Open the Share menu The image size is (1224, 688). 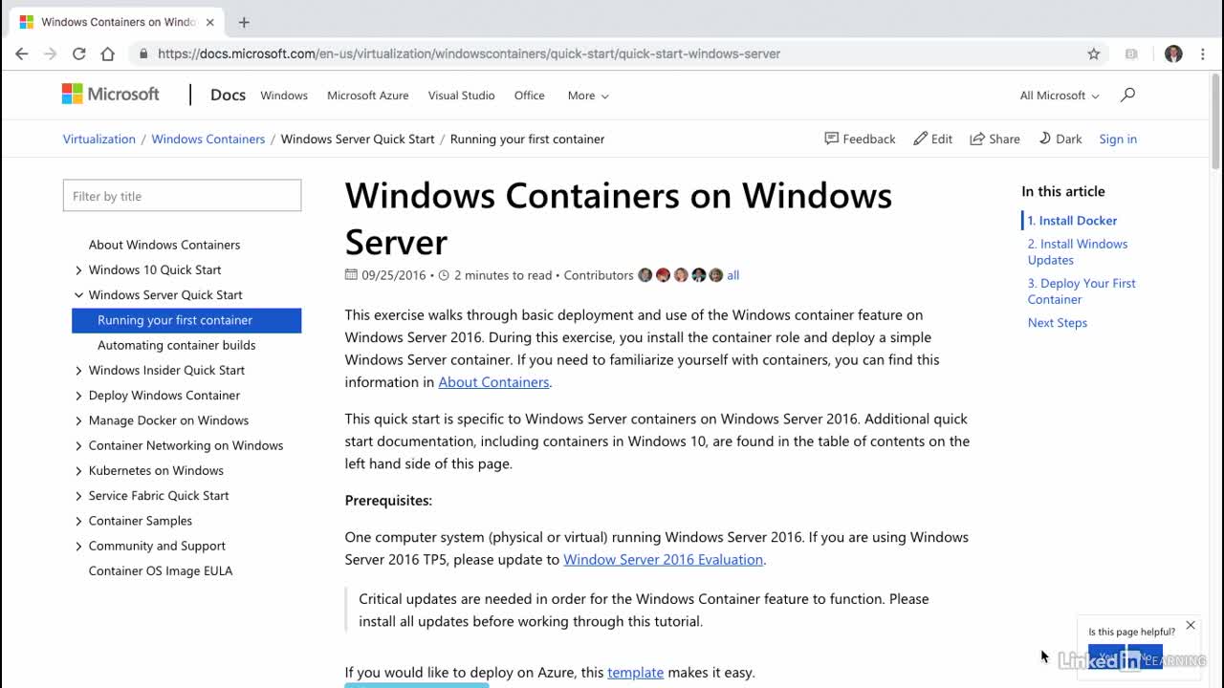point(994,139)
